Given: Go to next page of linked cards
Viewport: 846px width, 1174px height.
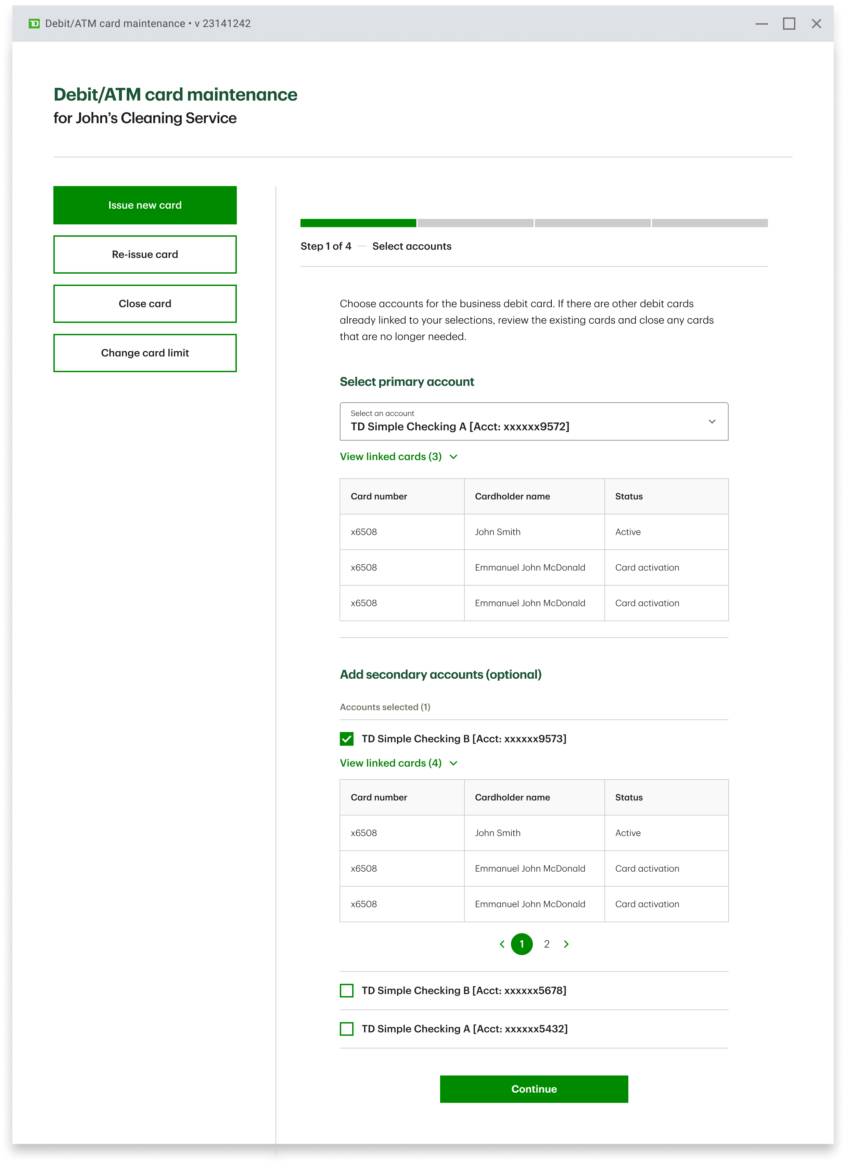Looking at the screenshot, I should coord(566,944).
